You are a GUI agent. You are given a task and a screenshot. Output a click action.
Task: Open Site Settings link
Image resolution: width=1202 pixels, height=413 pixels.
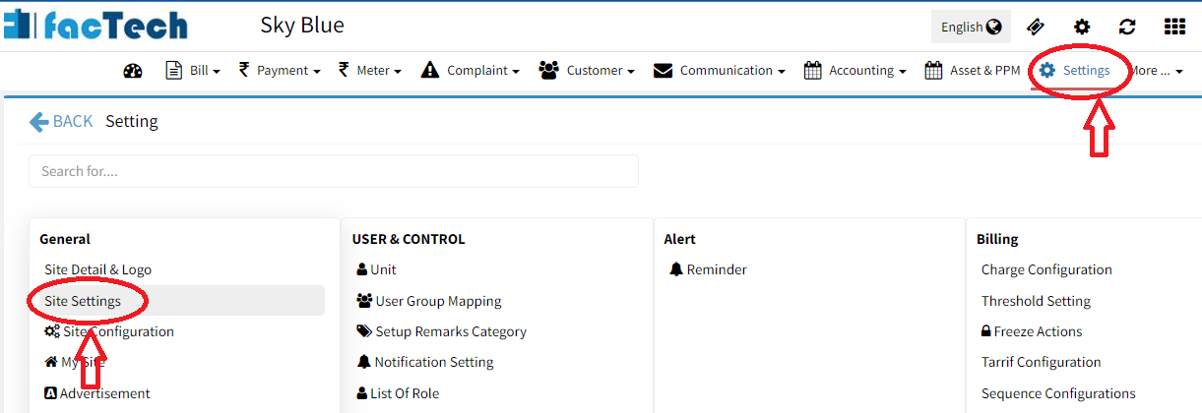[x=83, y=301]
